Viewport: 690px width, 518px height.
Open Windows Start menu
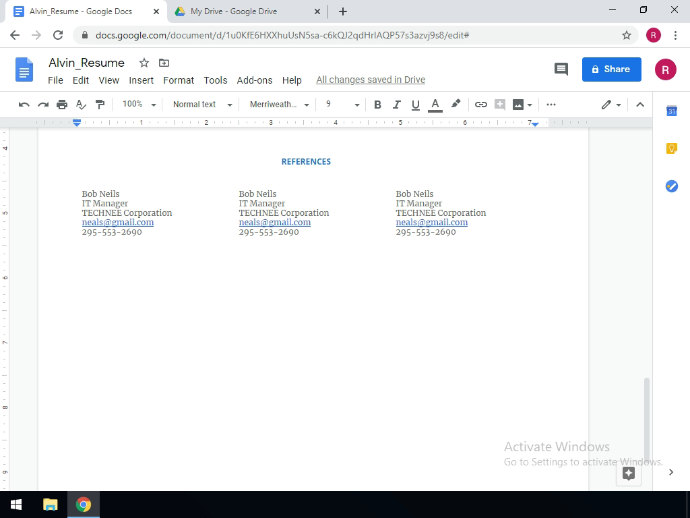point(16,505)
